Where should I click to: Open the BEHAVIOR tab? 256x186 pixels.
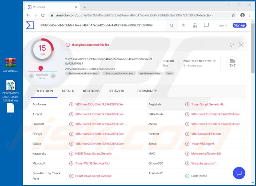point(116,91)
